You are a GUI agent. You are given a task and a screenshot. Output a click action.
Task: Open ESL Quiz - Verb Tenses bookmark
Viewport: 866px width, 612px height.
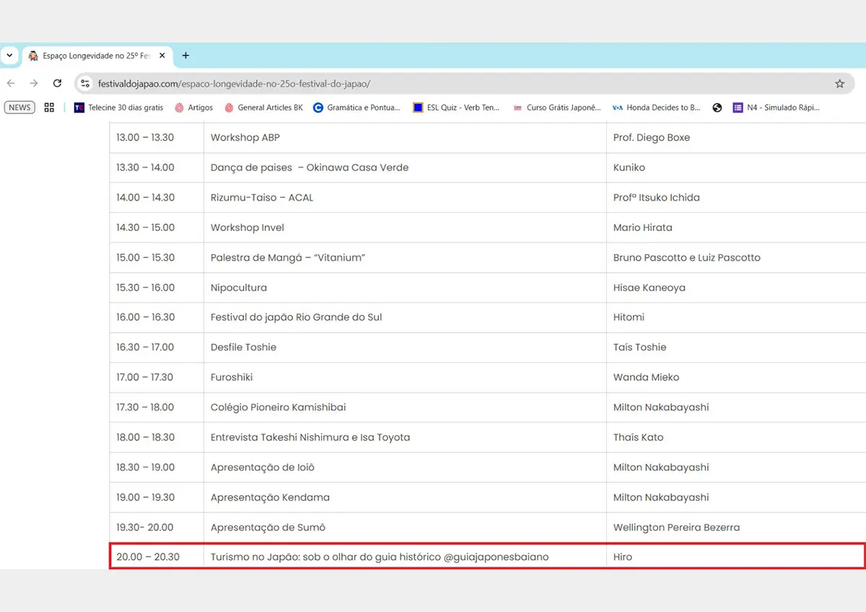[456, 108]
